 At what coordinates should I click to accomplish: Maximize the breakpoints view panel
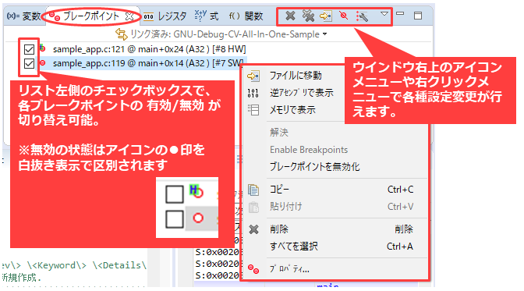(418, 16)
